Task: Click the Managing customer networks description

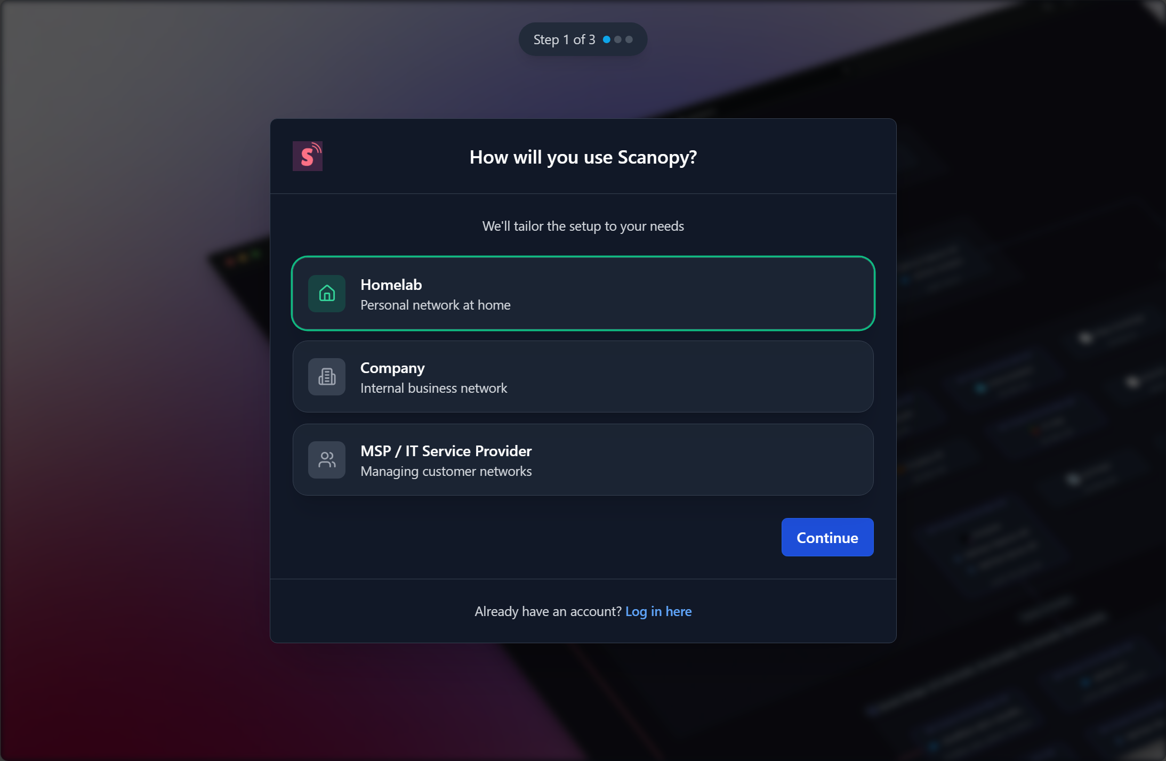Action: pos(446,472)
